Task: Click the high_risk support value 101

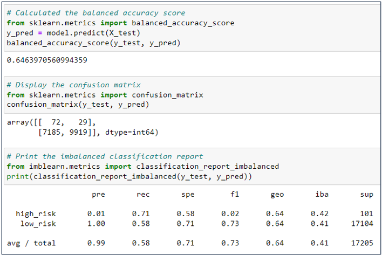Action: pyautogui.click(x=367, y=213)
